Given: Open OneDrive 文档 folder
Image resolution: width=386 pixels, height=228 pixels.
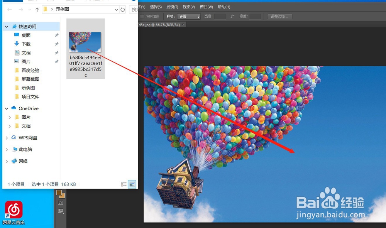Looking at the screenshot, I should point(26,126).
